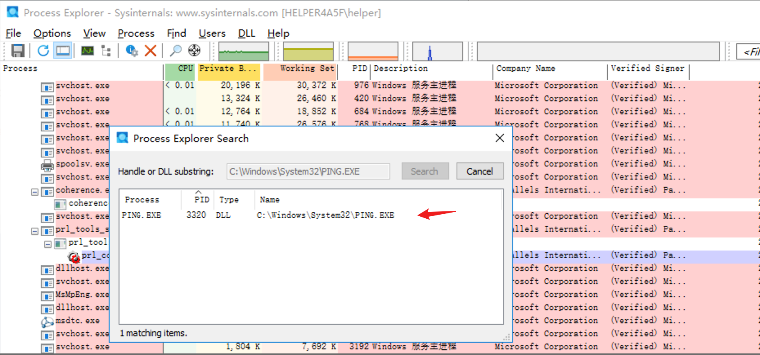The width and height of the screenshot is (760, 355).
Task: Click the Handle or DLL substring input field
Action: (308, 171)
